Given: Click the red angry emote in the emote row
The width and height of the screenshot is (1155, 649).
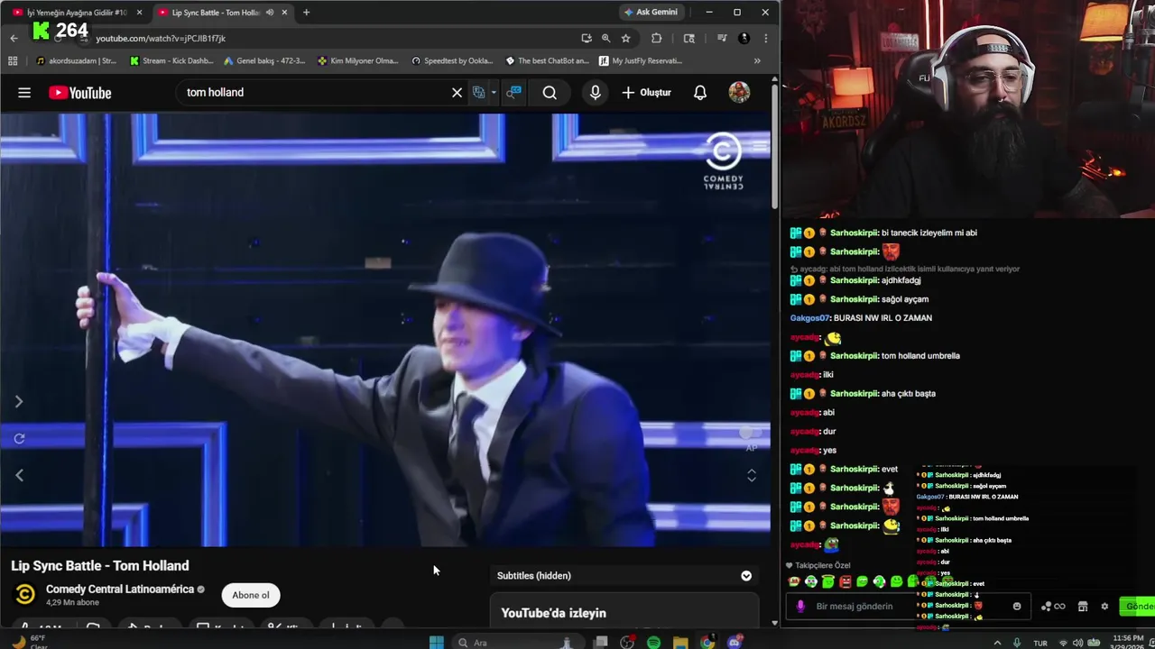Looking at the screenshot, I should tap(845, 581).
